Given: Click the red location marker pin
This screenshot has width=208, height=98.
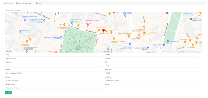Looking at the screenshot, I should (104, 30).
